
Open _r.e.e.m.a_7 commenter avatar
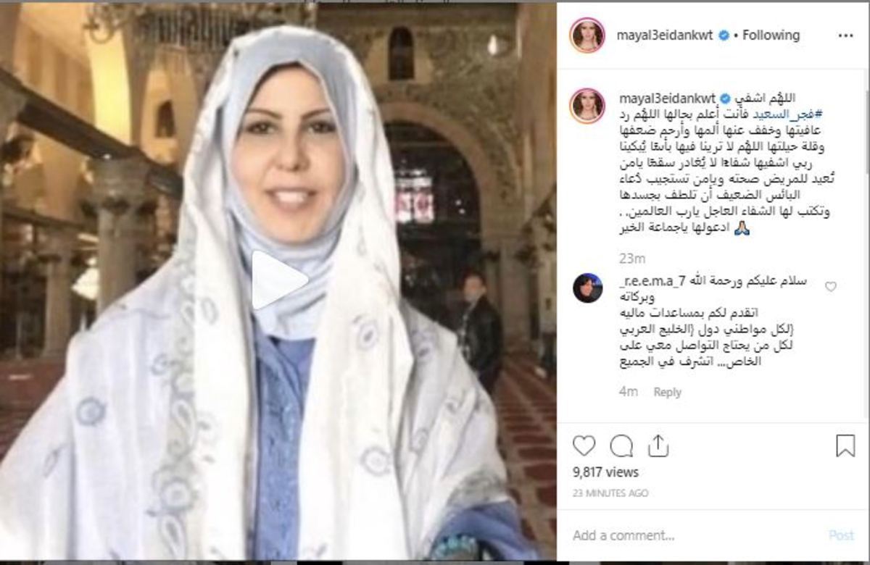(x=587, y=288)
